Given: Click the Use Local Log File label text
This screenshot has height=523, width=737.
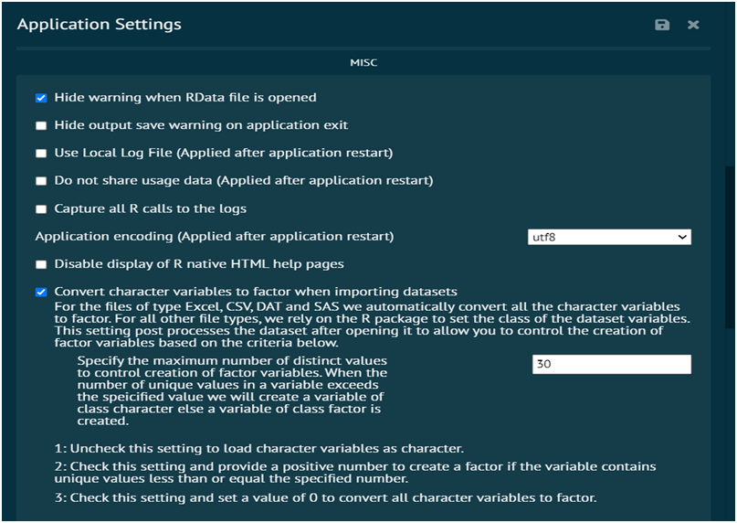Looking at the screenshot, I should coord(224,153).
